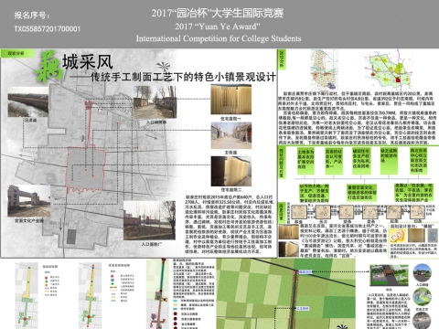
Task: Click the upper blue label tag on the farmland plan
Action: pyautogui.click(x=305, y=271)
